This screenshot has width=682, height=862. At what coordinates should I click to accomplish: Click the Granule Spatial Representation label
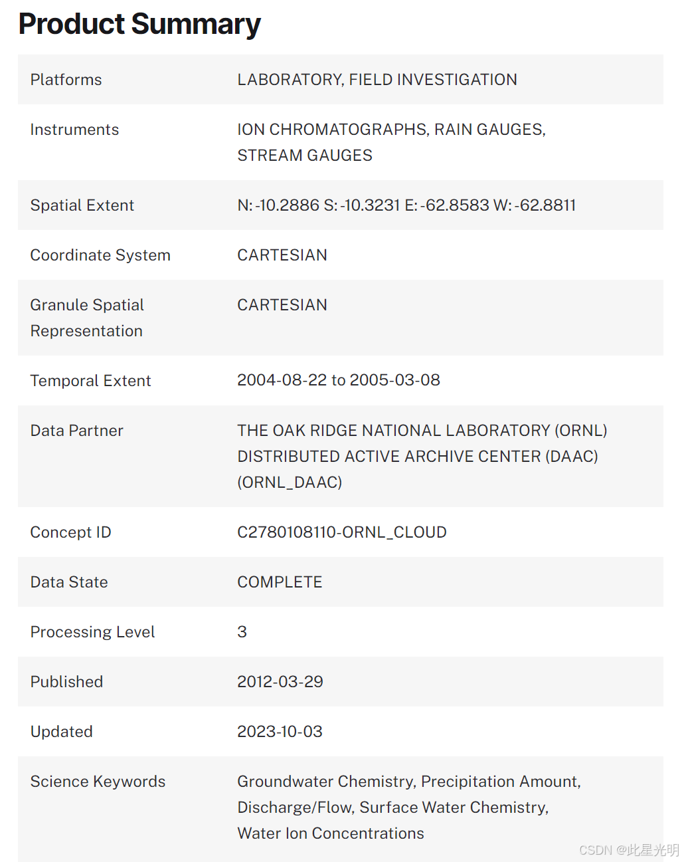[x=87, y=318]
